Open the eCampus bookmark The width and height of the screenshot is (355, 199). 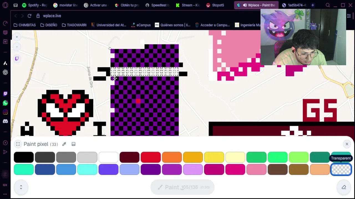coord(141,25)
